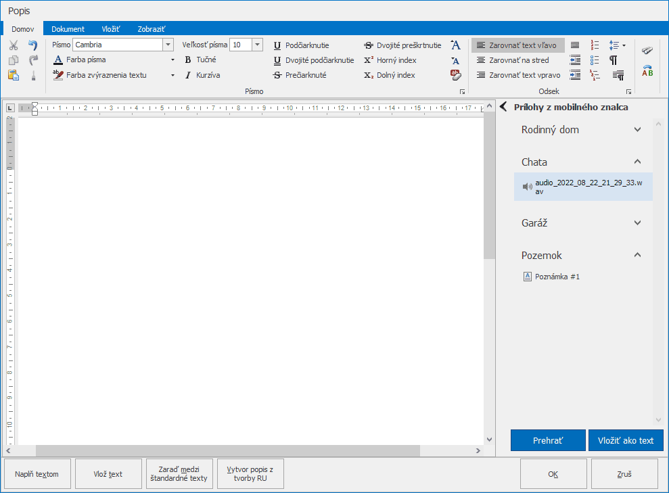Open the Farba písma color dropdown arrow
This screenshot has width=669, height=493.
172,60
